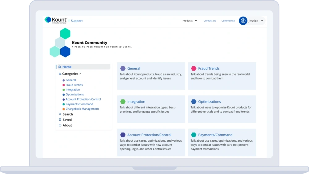Collapse the Categories list in sidebar
This screenshot has width=309, height=174.
(x=80, y=74)
